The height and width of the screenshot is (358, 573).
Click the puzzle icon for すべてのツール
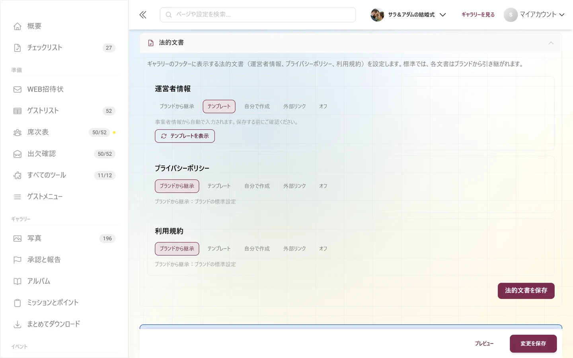coord(18,175)
